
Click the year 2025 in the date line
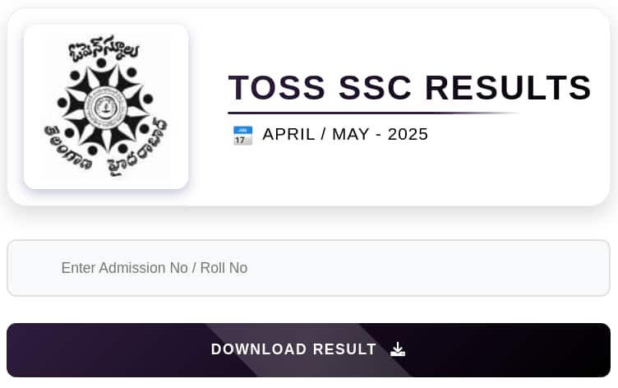click(x=408, y=135)
